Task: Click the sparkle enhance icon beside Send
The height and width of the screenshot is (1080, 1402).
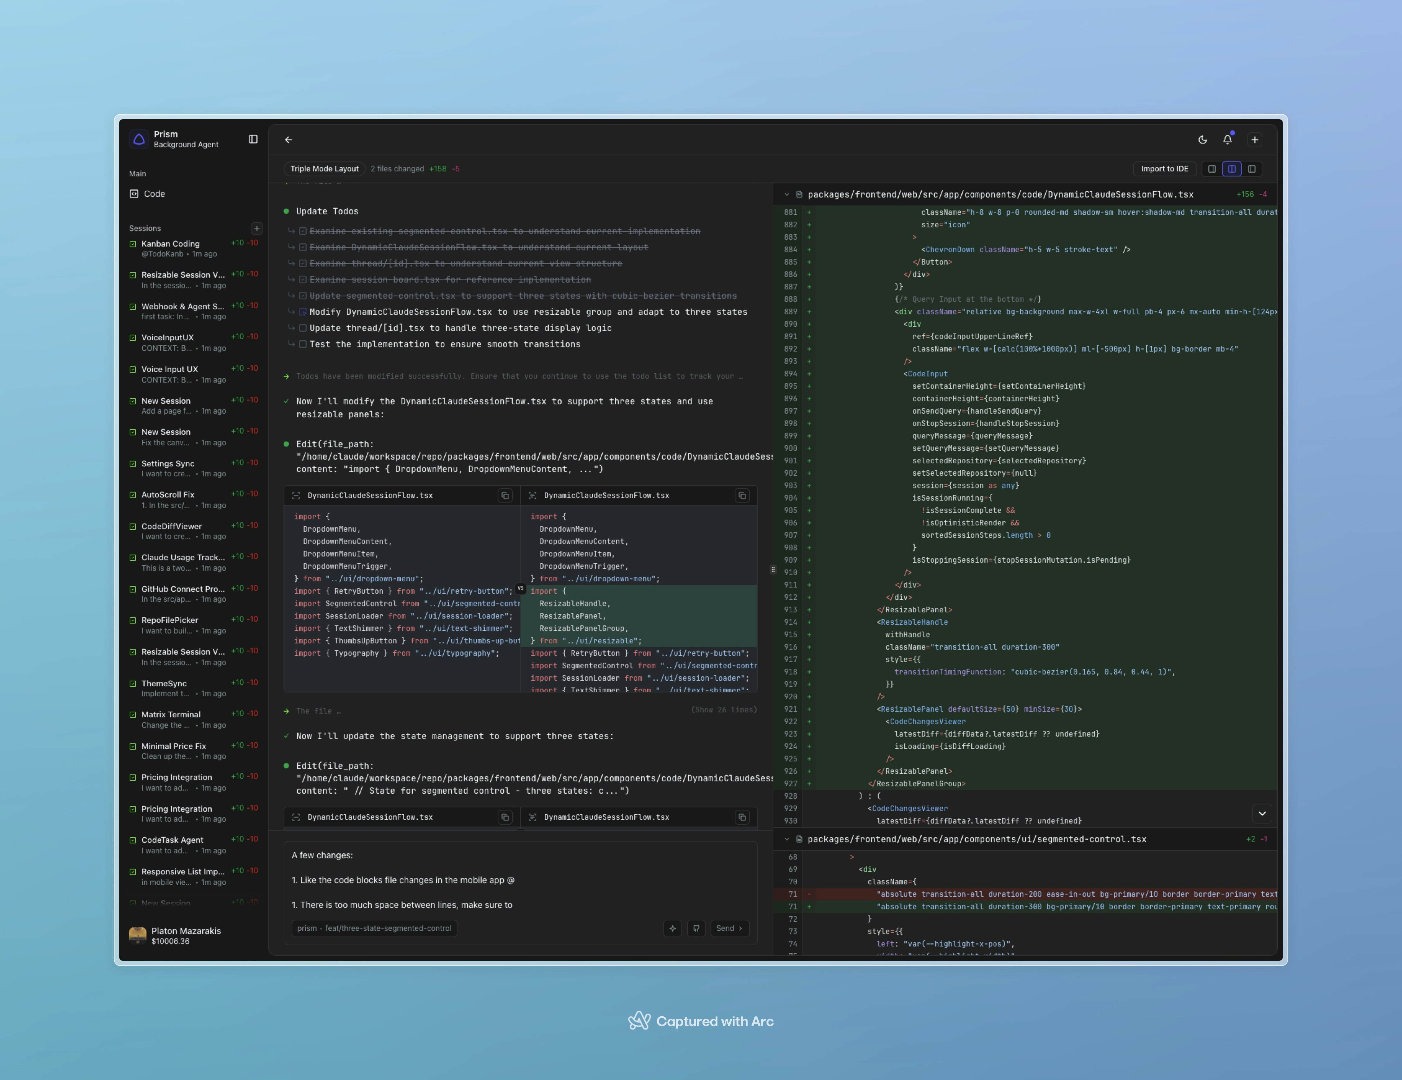Action: point(673,928)
